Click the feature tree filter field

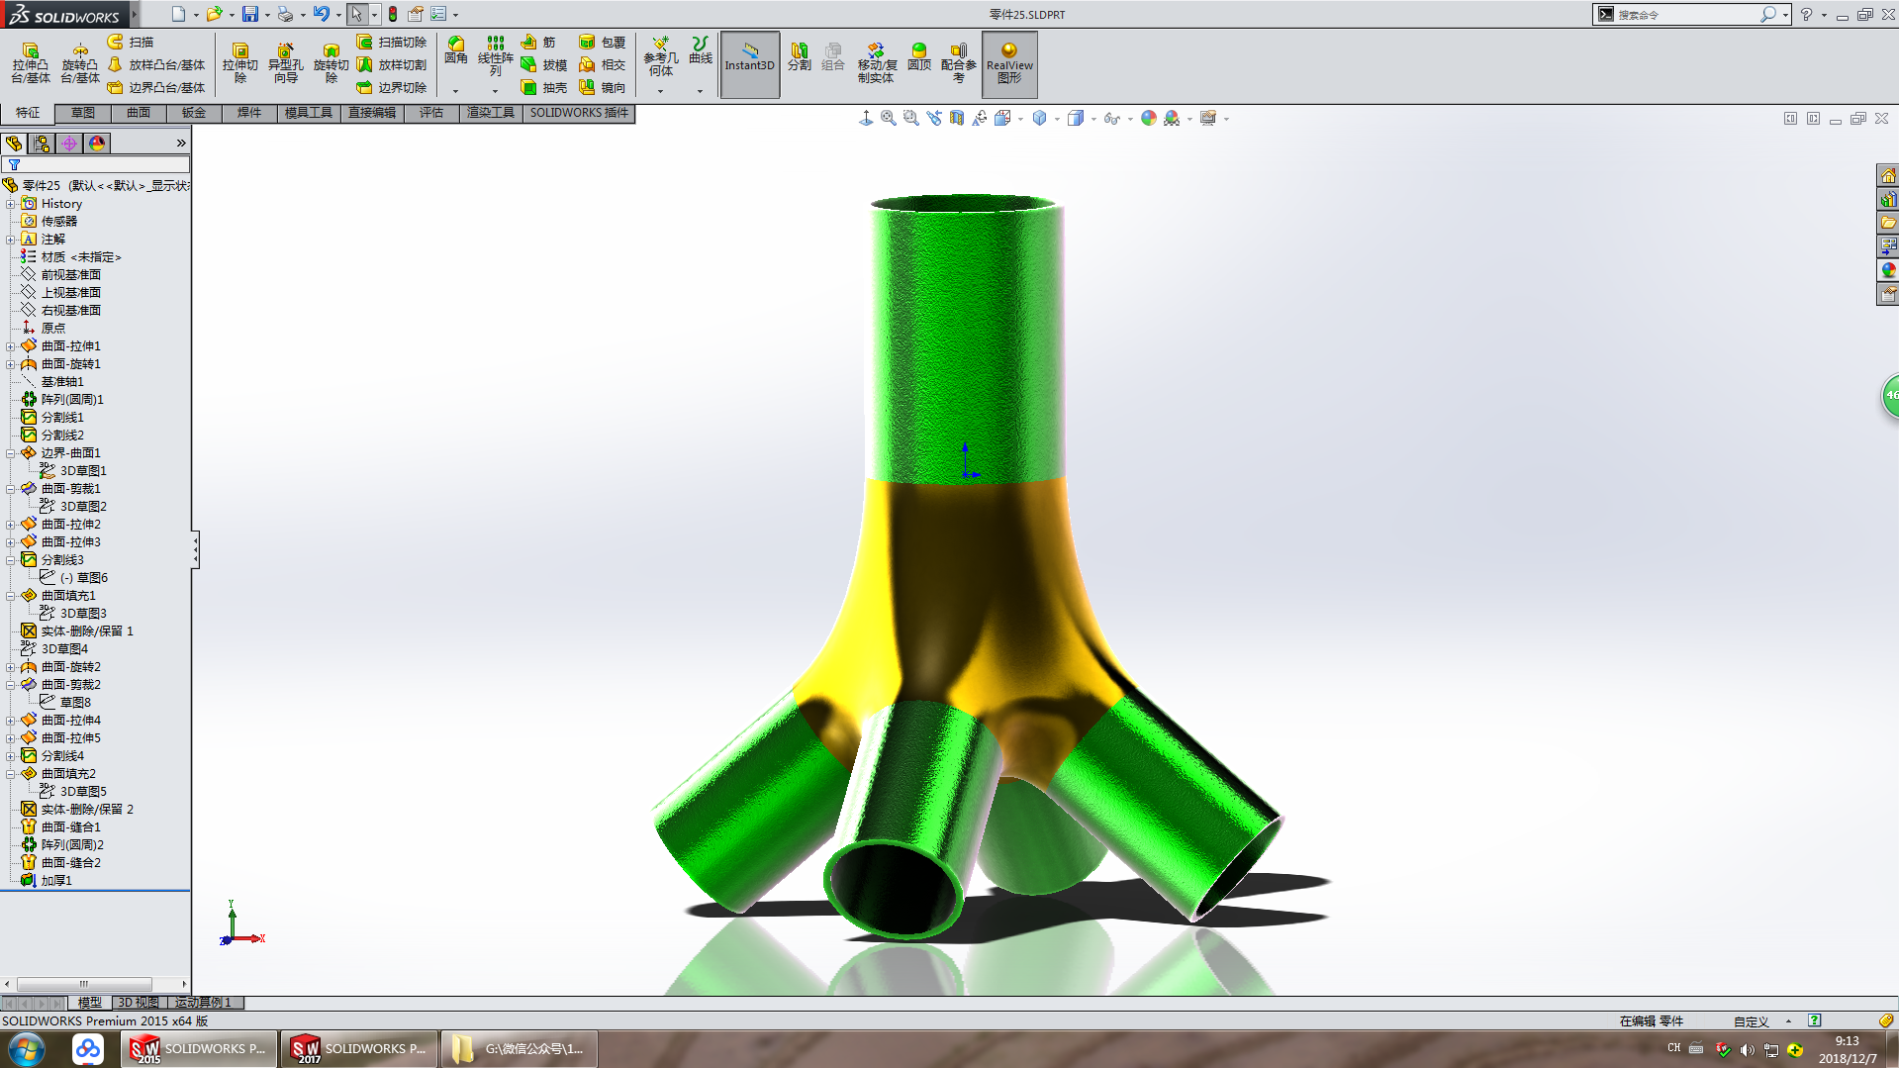(96, 164)
